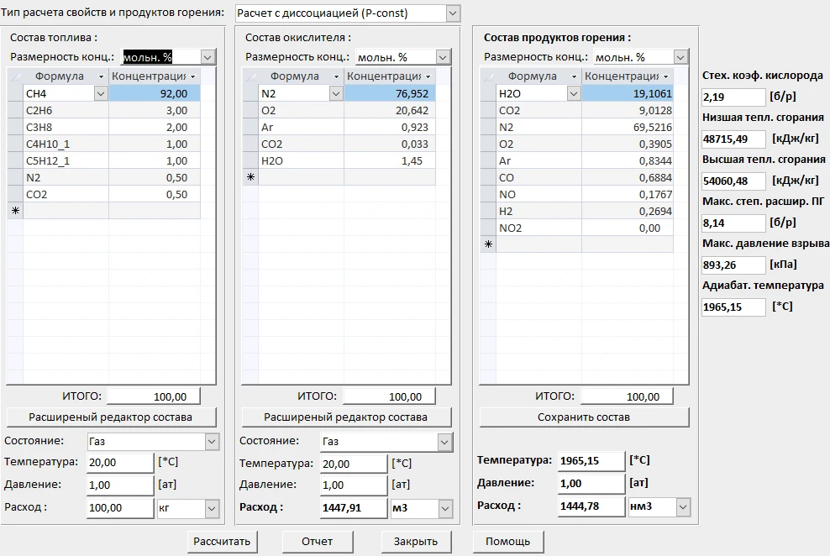Screen dimensions: 830x556
Task: Open oxidizer flow unit 'м3' dropdown
Action: 444,508
